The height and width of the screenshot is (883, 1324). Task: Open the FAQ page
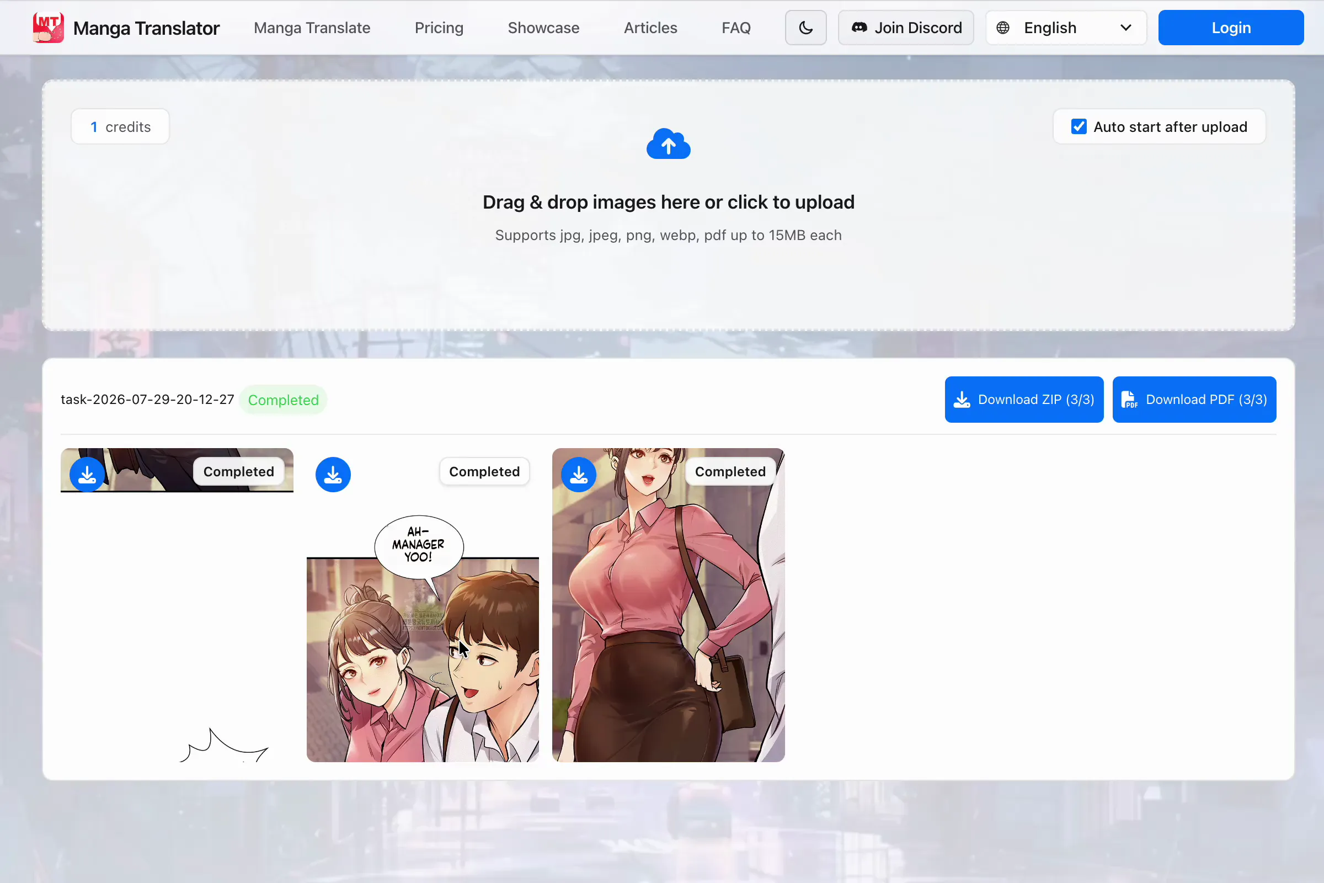pos(736,28)
